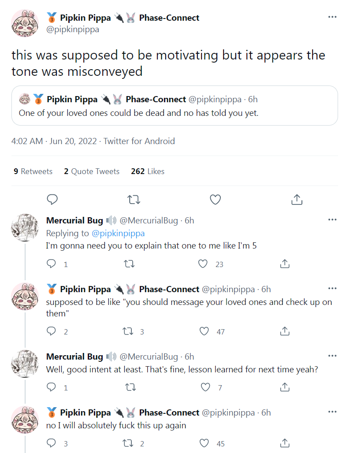Open more menu on first Mercurial Bug reply
The height and width of the screenshot is (453, 346).
point(333,219)
